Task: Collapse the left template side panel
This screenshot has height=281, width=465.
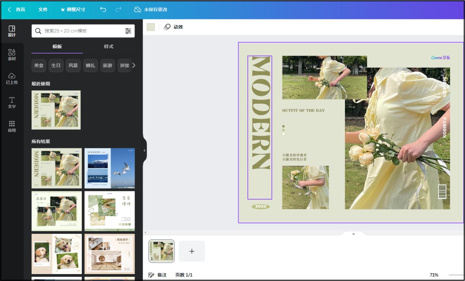Action: point(144,150)
